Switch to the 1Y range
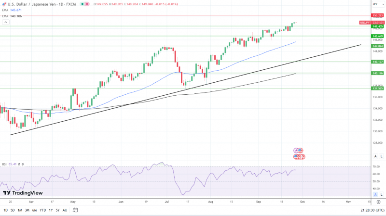 point(51,210)
